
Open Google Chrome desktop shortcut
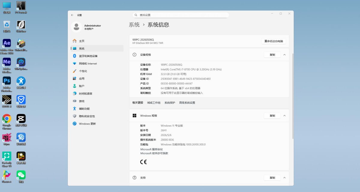pos(7,122)
